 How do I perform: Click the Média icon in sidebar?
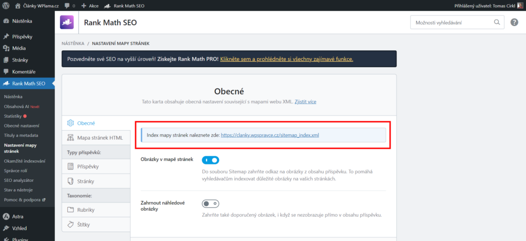6,48
